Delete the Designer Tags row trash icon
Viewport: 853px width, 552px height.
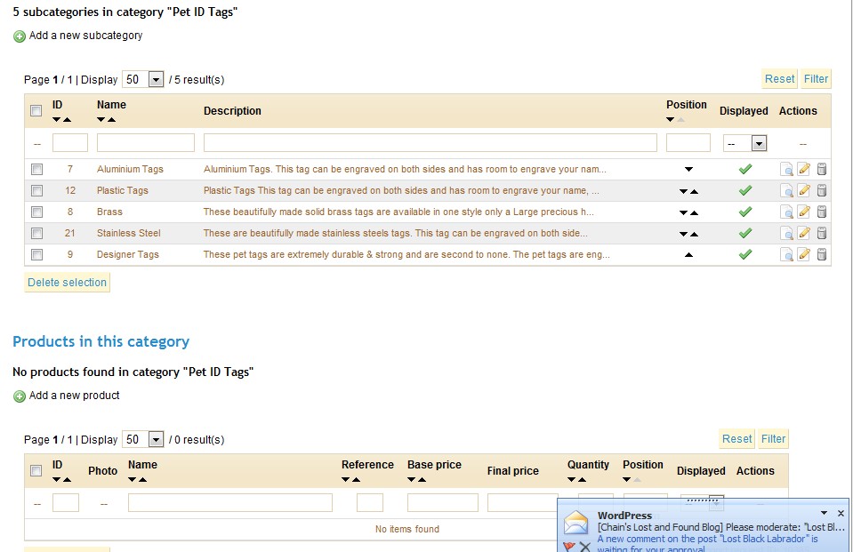(822, 254)
